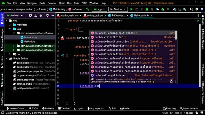
Task: Click Next Tip link in completion popup
Action: tap(150, 82)
